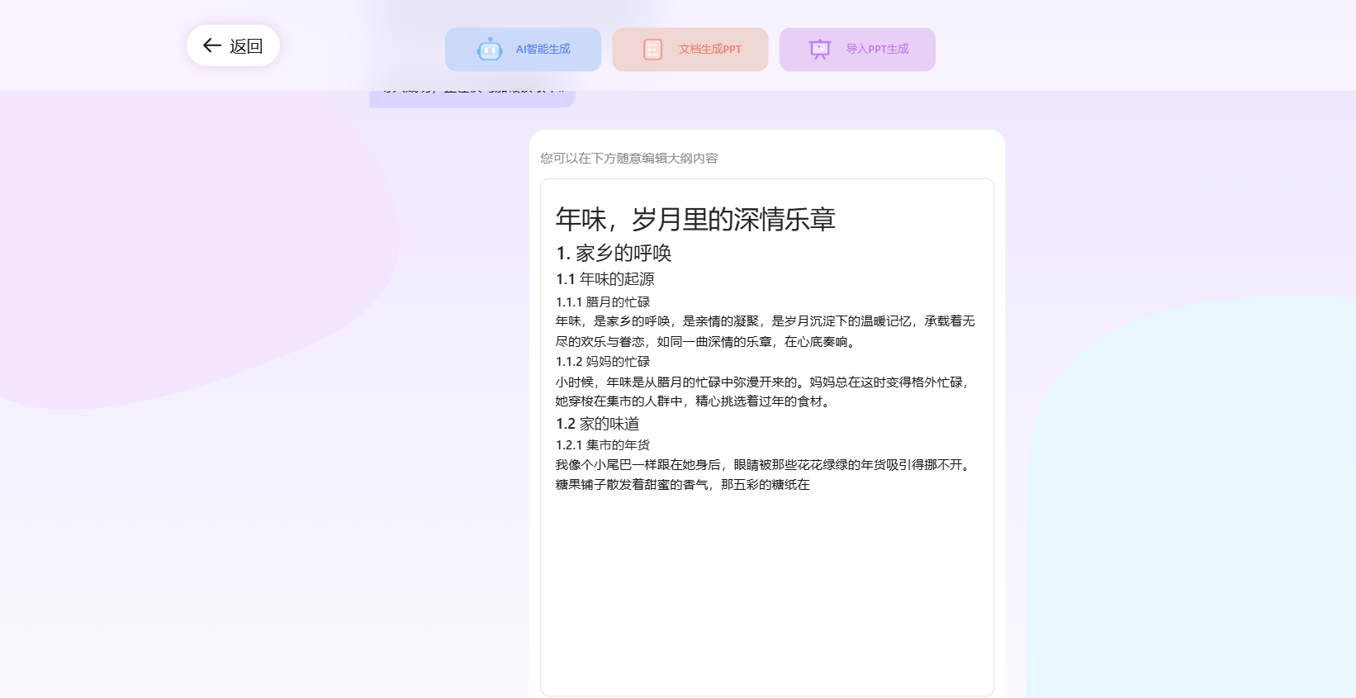Click the document list icon

point(652,50)
